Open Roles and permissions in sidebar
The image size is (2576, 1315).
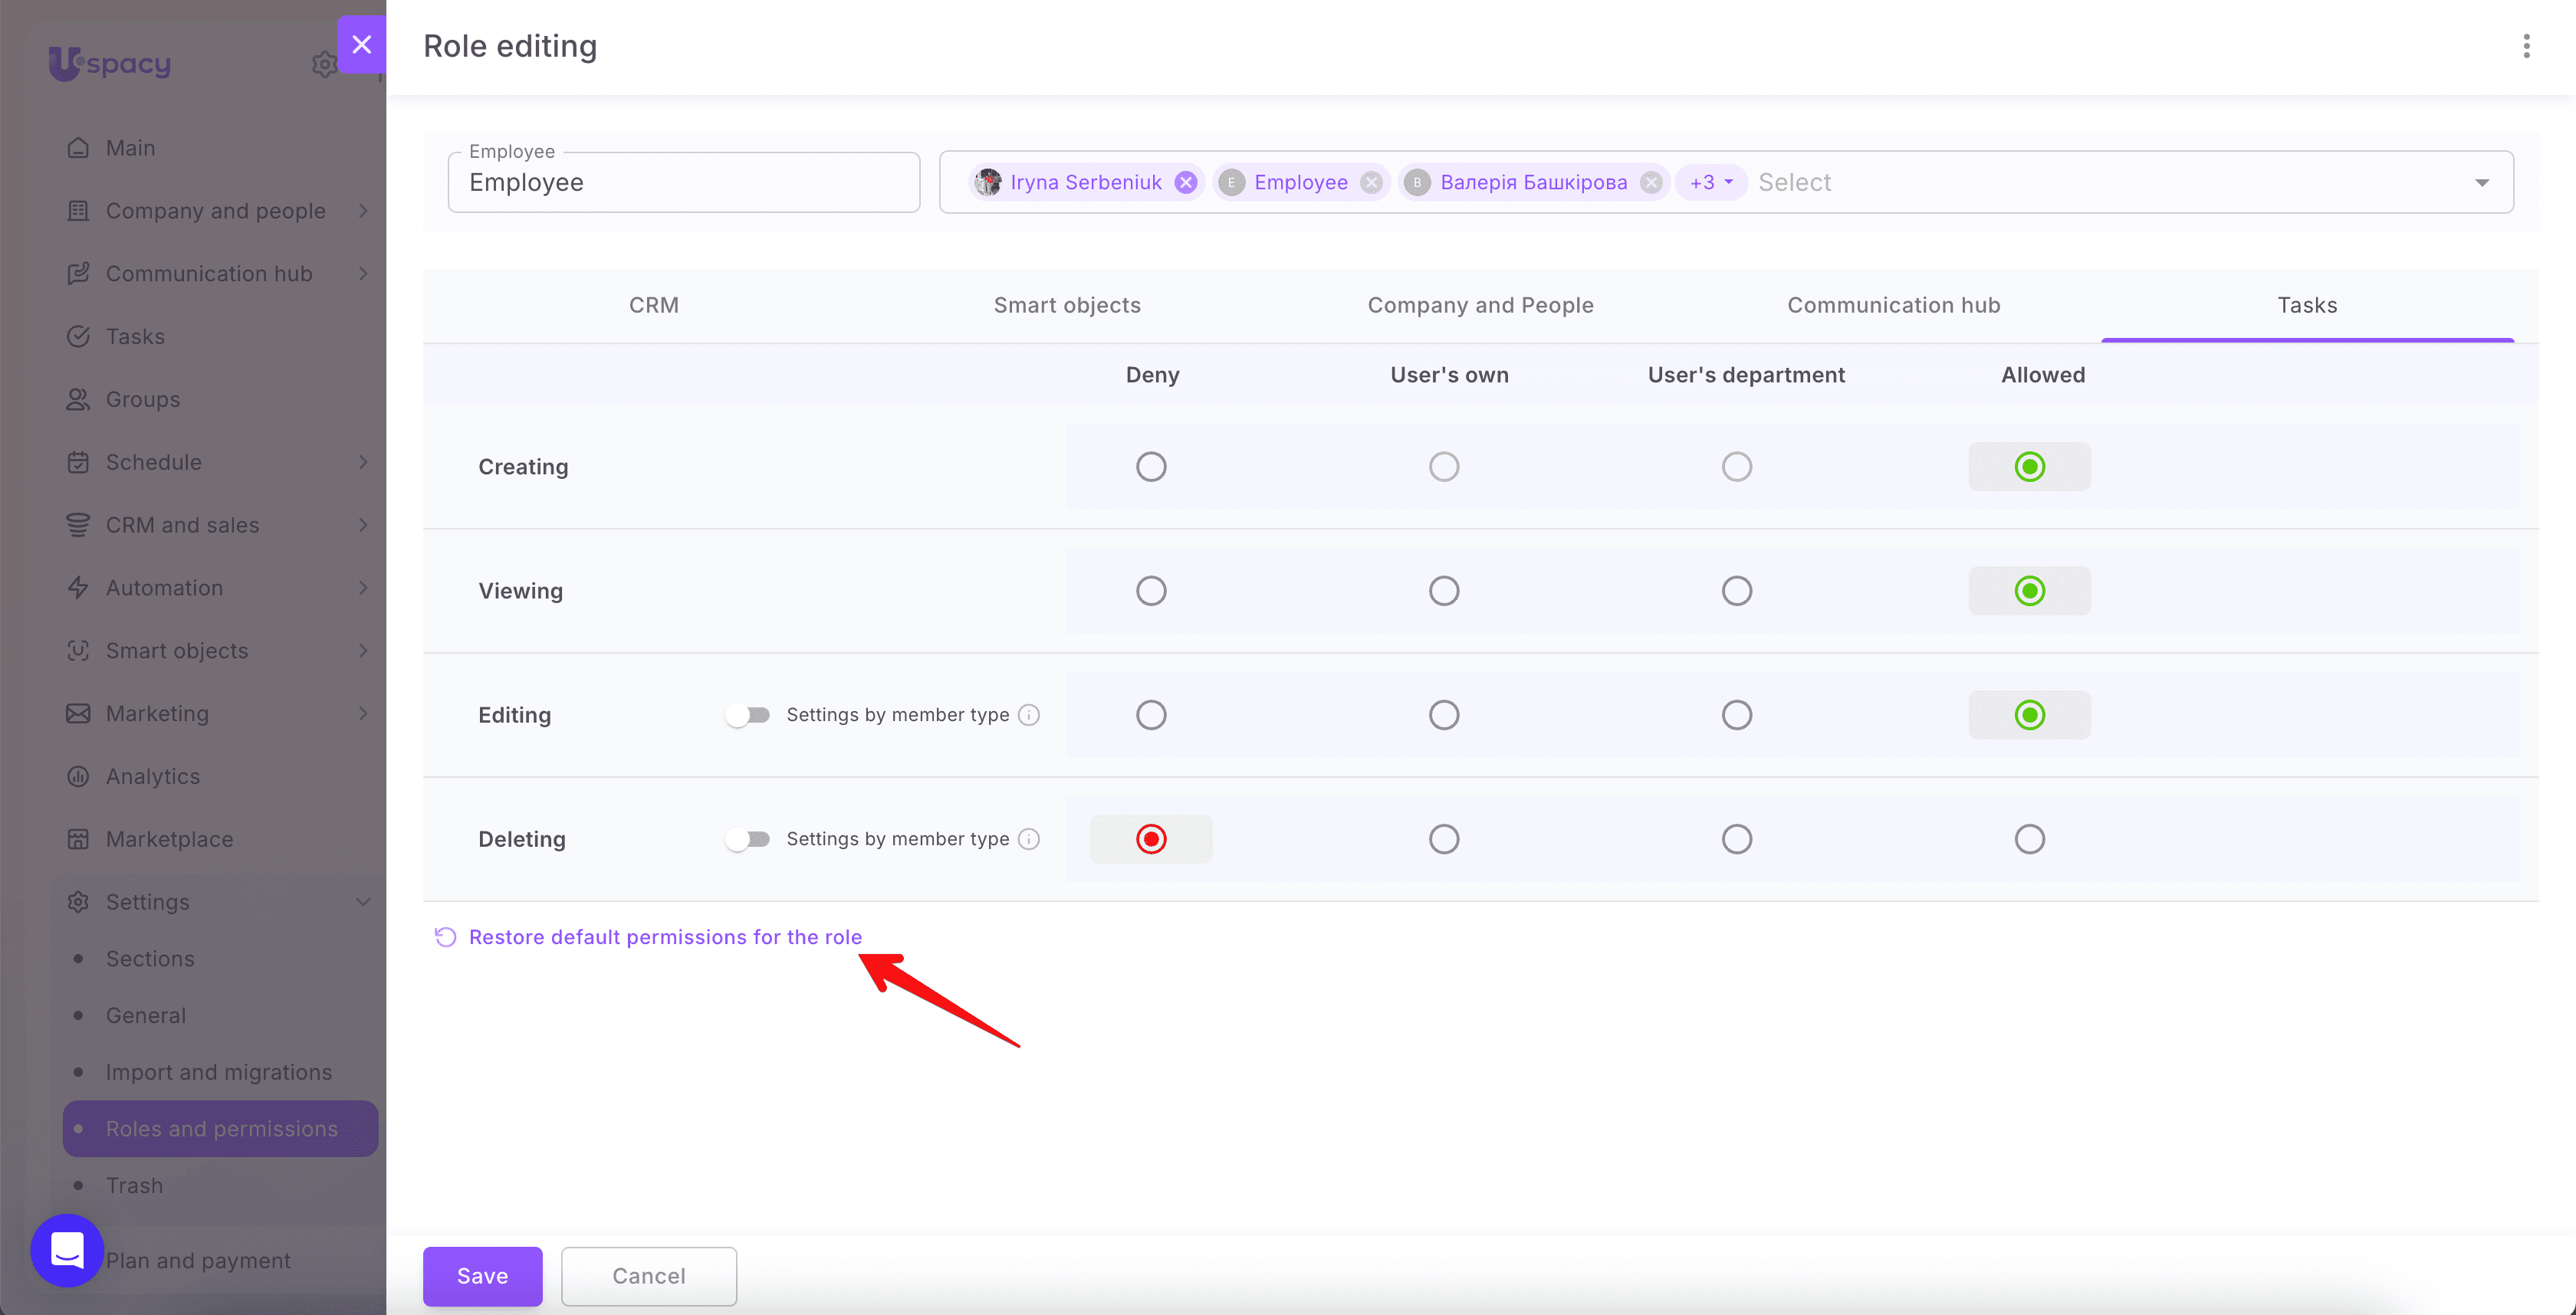click(x=221, y=1128)
